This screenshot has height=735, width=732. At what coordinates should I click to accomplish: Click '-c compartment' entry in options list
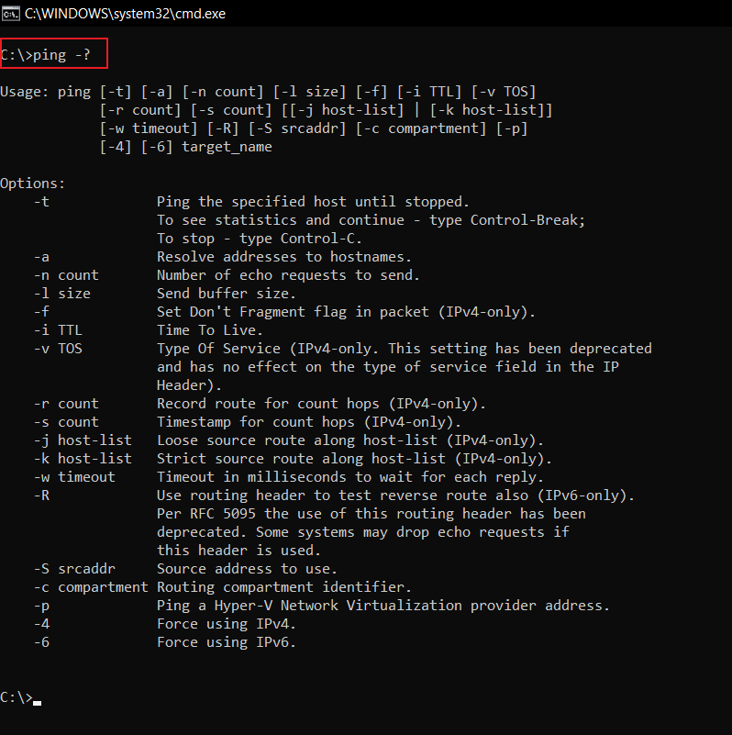[91, 587]
